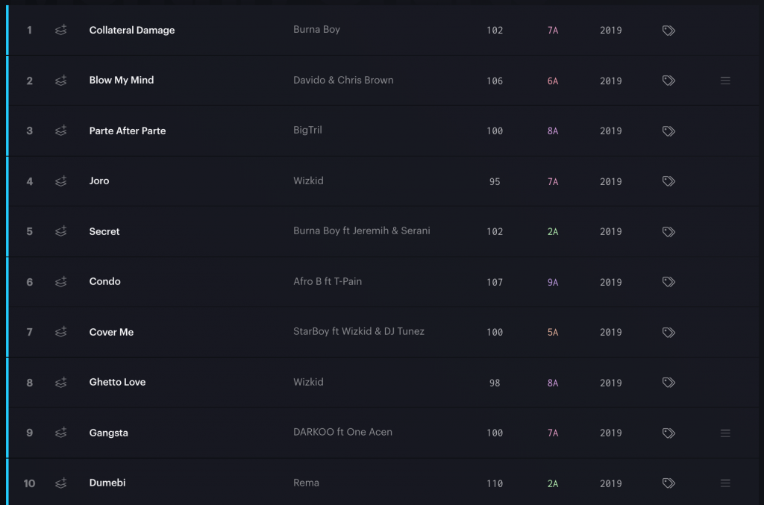Open the tag icon on the Gangsta row
The image size is (764, 505).
click(x=668, y=433)
